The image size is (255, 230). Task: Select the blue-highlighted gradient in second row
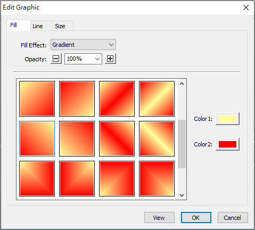(37, 138)
